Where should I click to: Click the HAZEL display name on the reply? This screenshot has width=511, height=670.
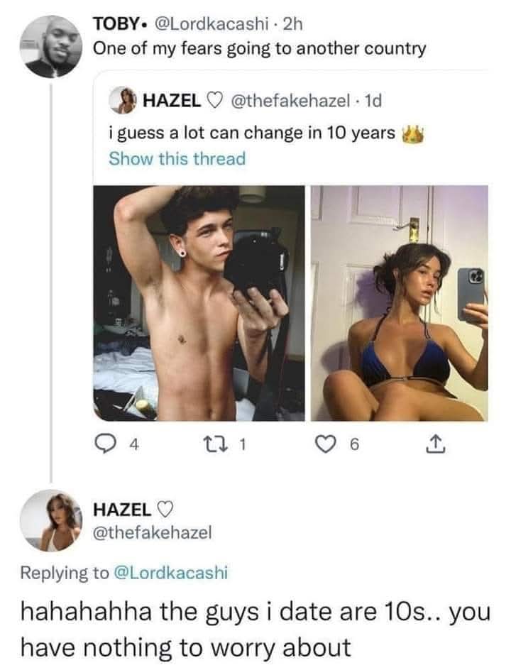[123, 509]
